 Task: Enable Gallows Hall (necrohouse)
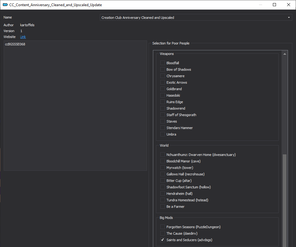(x=162, y=174)
